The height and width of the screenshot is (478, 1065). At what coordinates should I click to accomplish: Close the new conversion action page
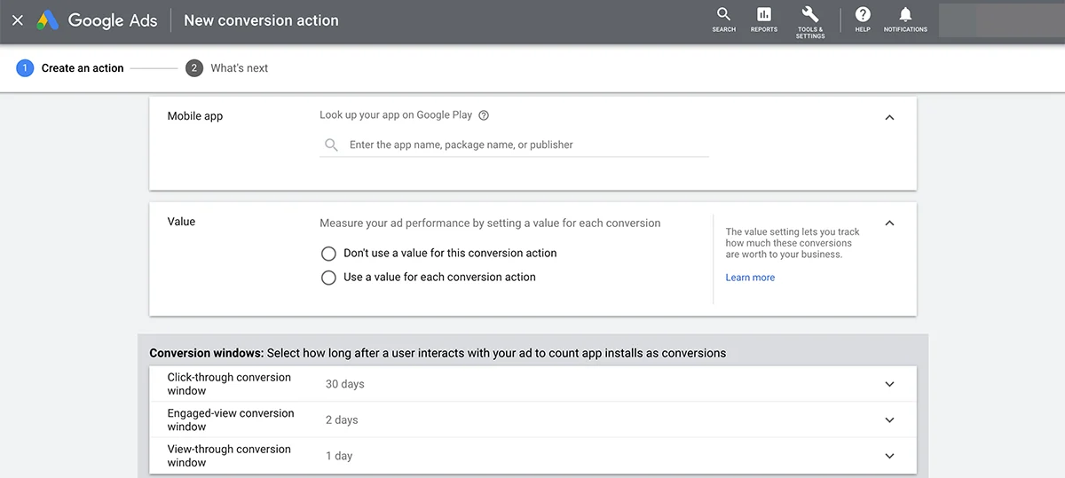click(x=18, y=20)
